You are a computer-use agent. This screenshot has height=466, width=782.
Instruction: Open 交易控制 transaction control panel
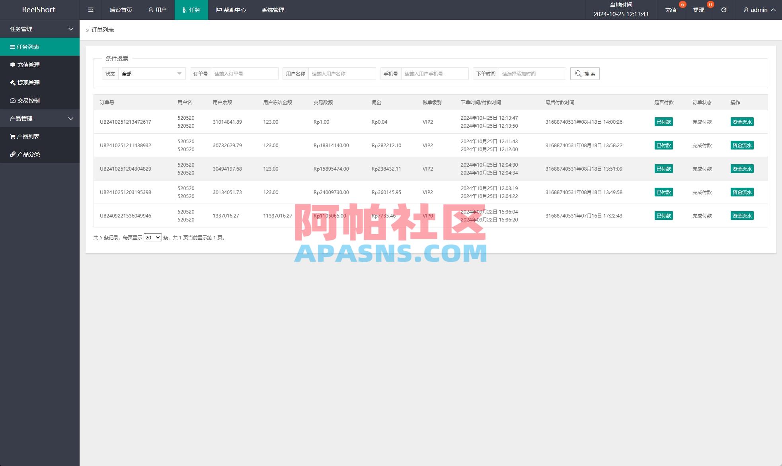[28, 101]
